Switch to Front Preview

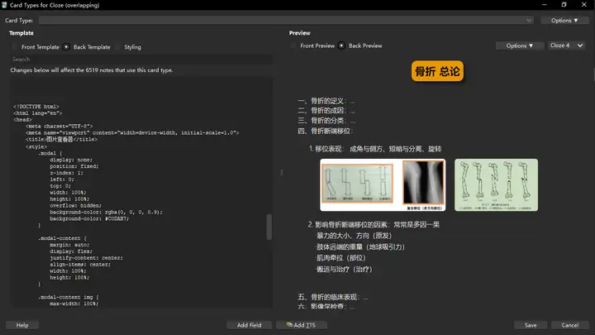(294, 45)
